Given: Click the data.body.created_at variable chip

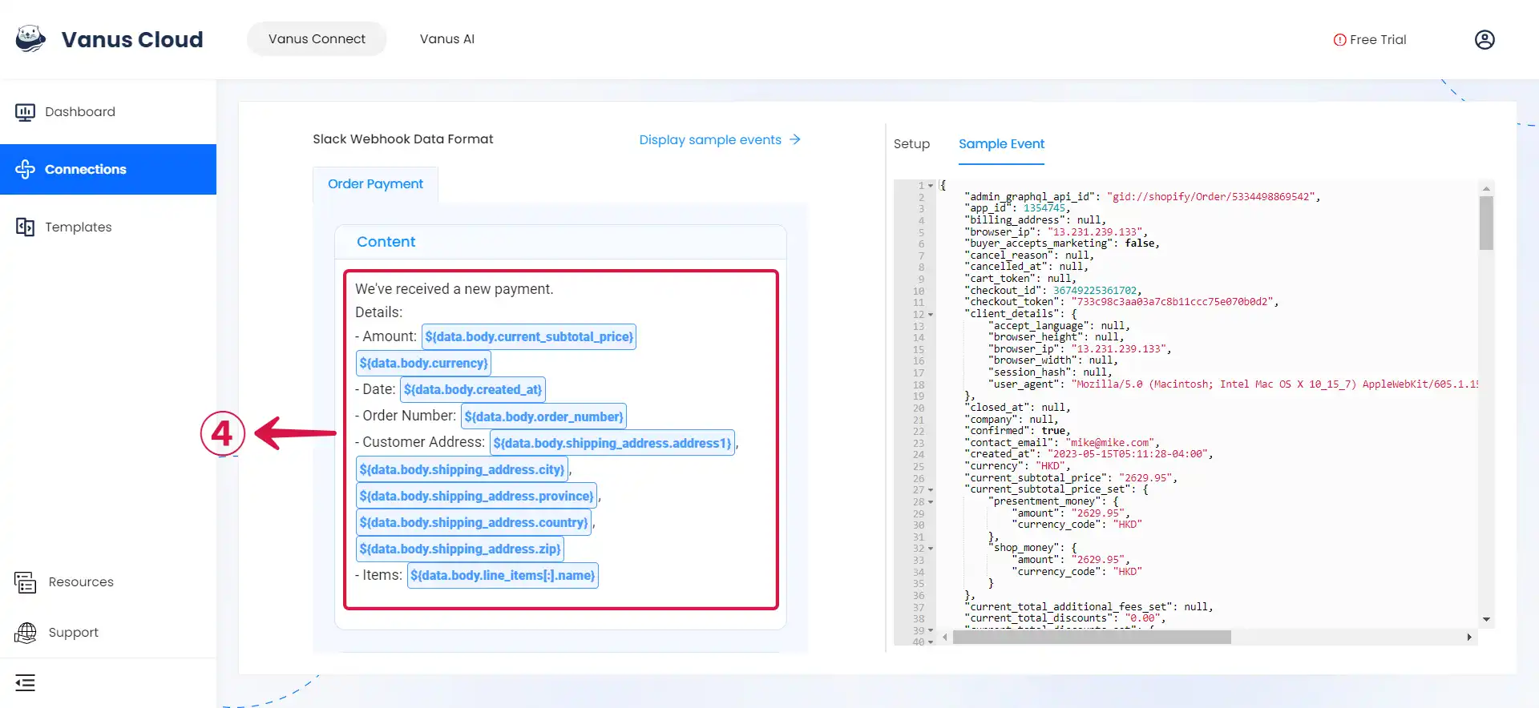Looking at the screenshot, I should (473, 389).
